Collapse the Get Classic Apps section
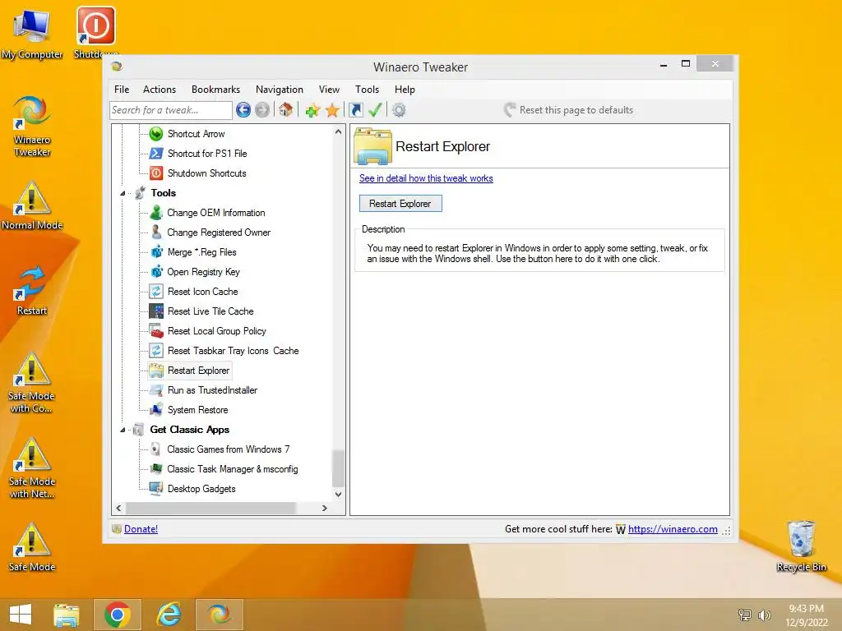The image size is (842, 631). 123,430
